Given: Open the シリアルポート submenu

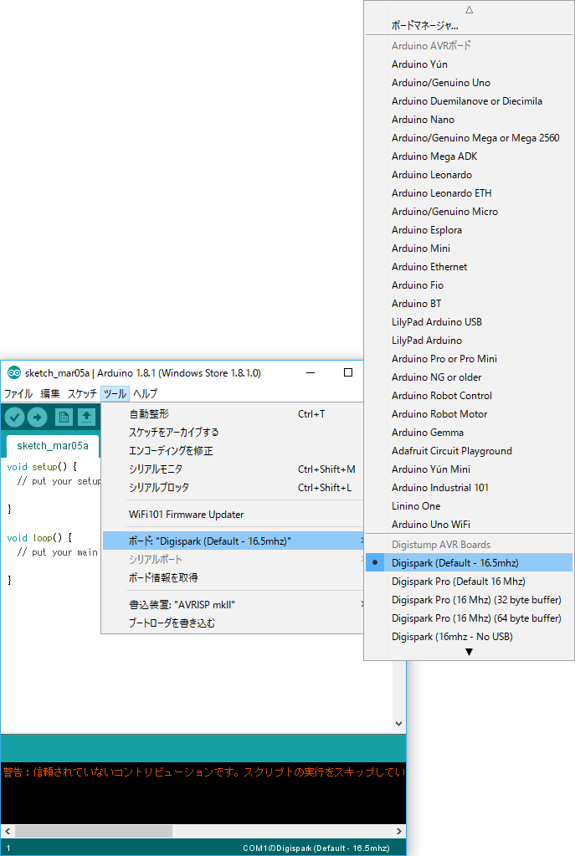Looking at the screenshot, I should [x=234, y=560].
